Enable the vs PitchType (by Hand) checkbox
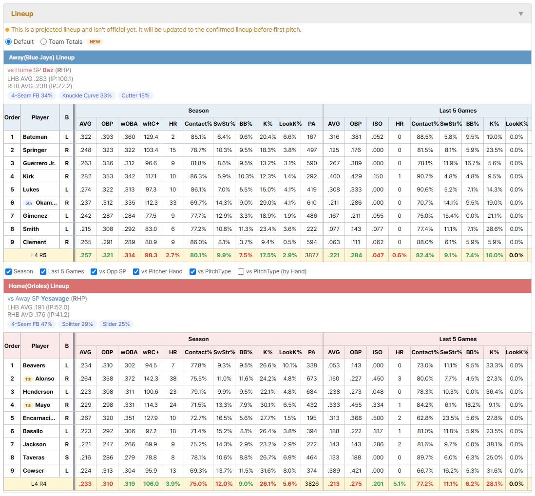 241,271
